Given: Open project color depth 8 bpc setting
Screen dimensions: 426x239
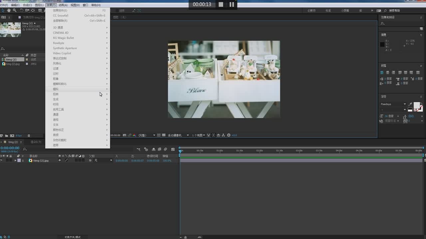Looking at the screenshot, I should pos(19,135).
